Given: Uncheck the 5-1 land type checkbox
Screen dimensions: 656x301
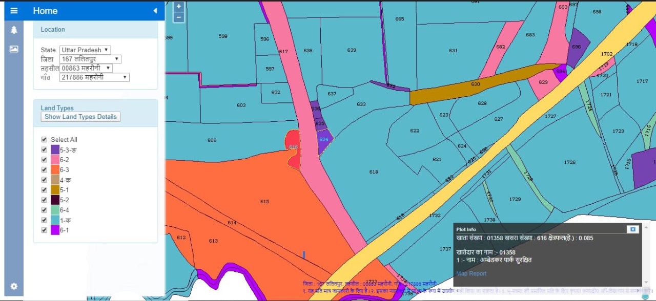Looking at the screenshot, I should [x=45, y=190].
